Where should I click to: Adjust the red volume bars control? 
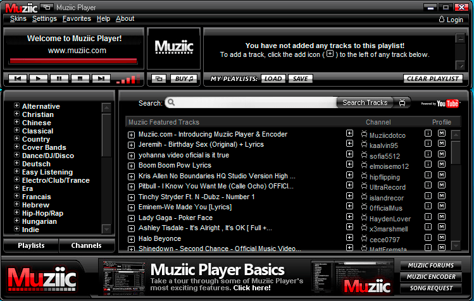128,79
